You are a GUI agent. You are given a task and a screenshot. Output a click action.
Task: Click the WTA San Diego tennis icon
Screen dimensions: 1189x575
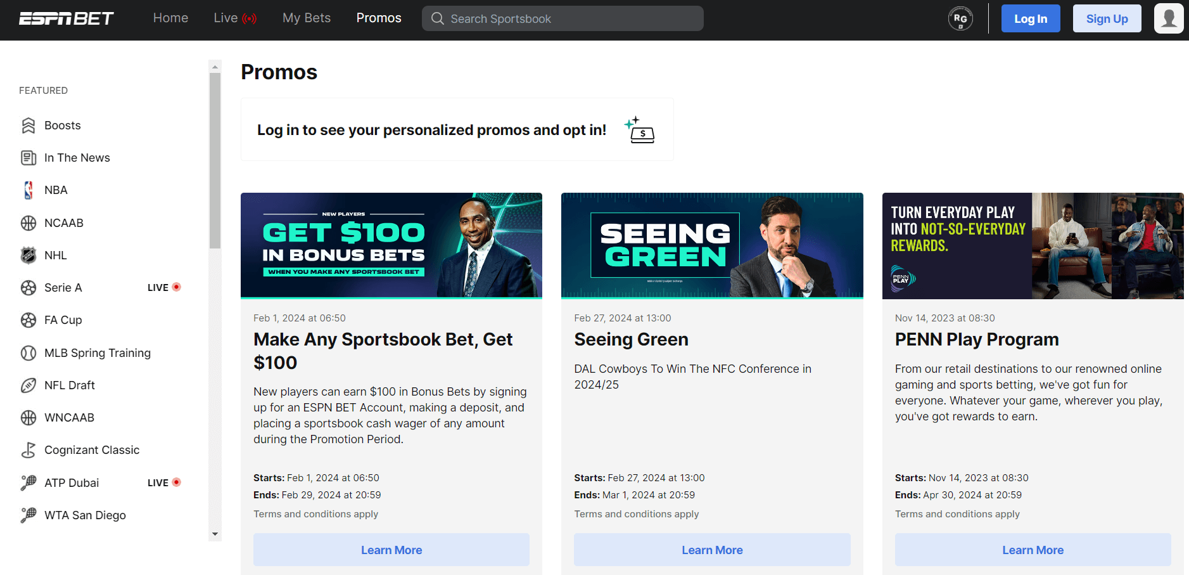[29, 515]
